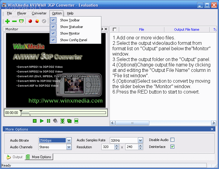219x169 pixels.
Task: Minimize the WinXMedia window
Action: tap(200, 5)
